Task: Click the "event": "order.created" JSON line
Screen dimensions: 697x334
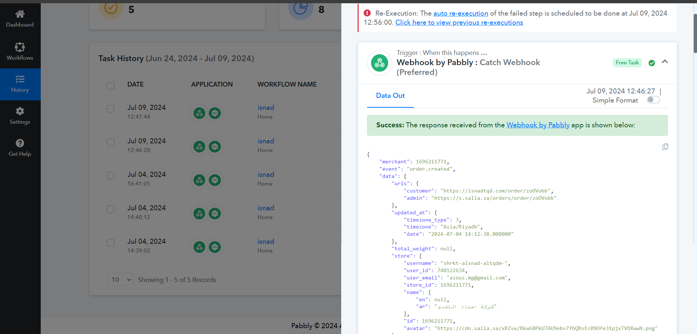Action: click(417, 169)
